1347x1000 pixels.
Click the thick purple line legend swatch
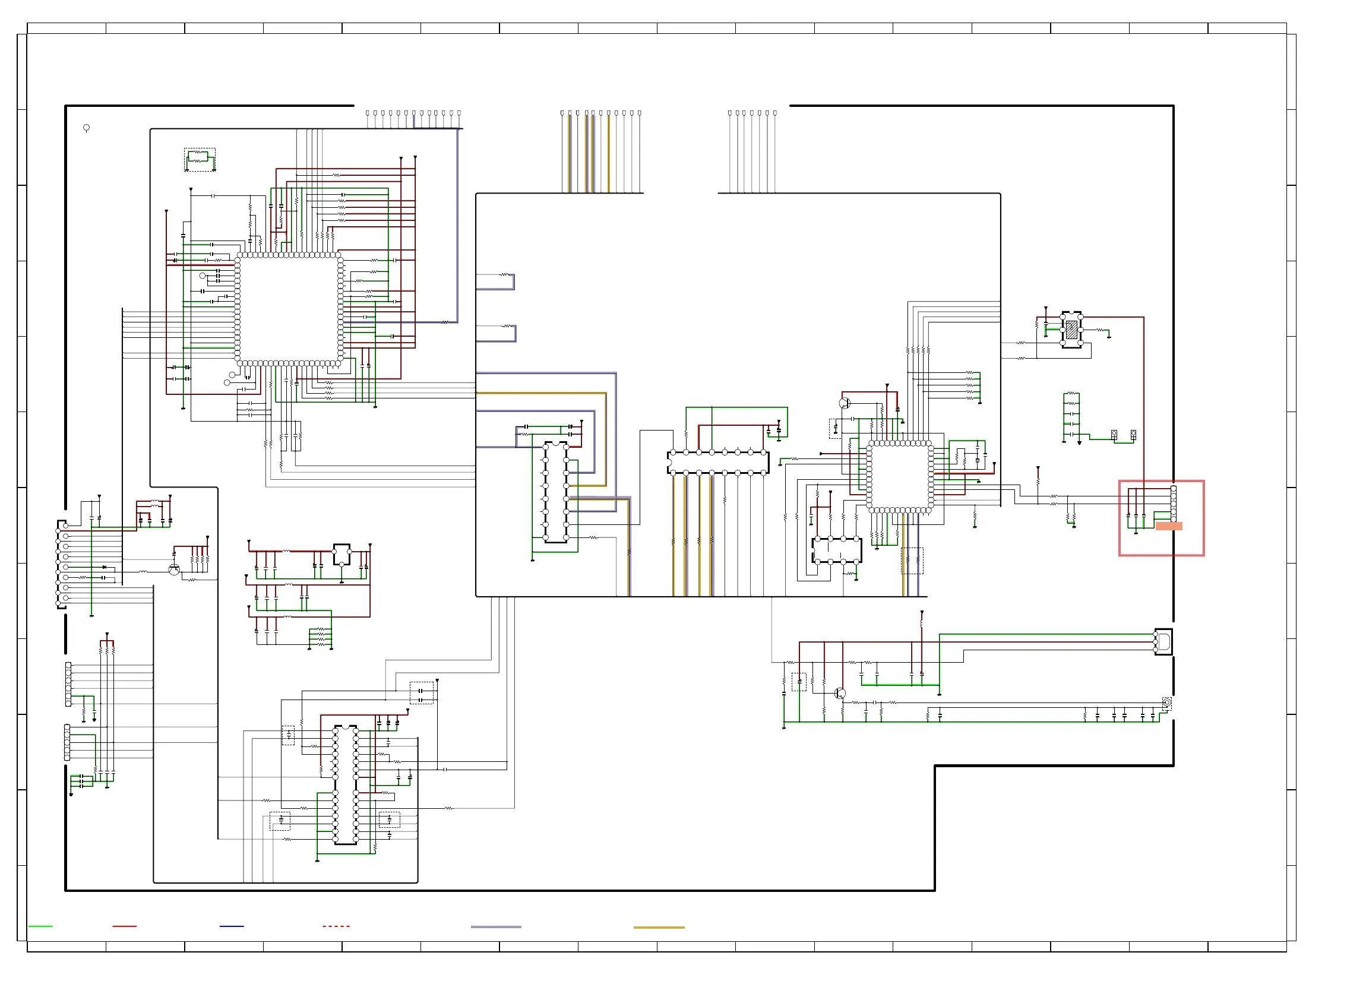click(x=496, y=927)
